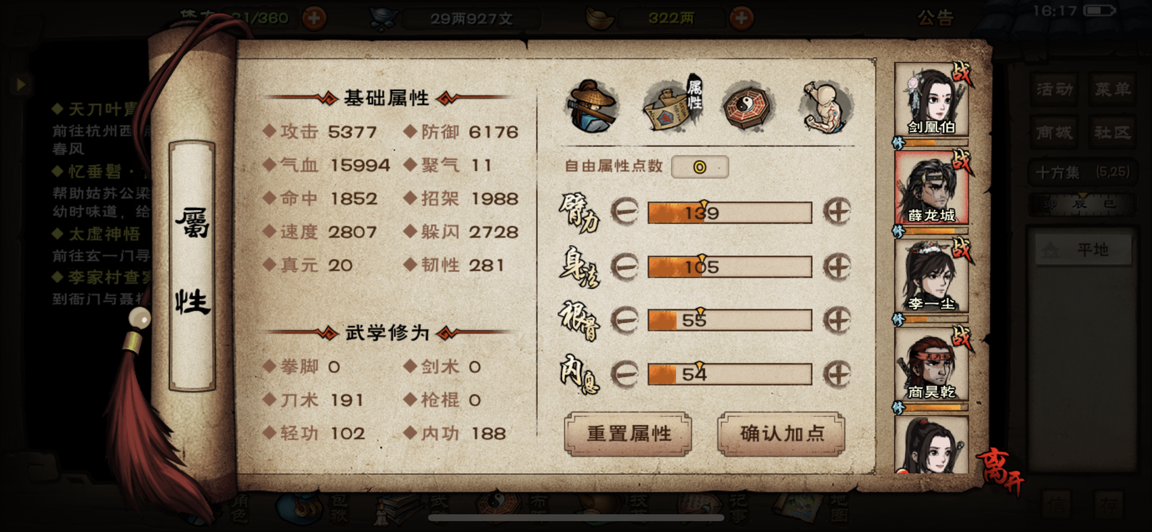Open the straw-hat character profile icon
The height and width of the screenshot is (532, 1152).
point(591,106)
